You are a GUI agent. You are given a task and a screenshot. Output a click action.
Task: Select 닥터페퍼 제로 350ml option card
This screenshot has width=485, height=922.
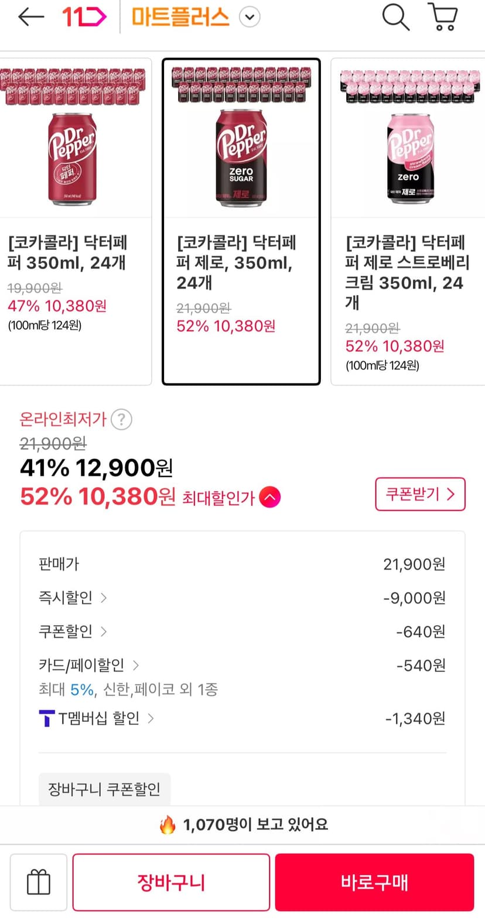[241, 221]
